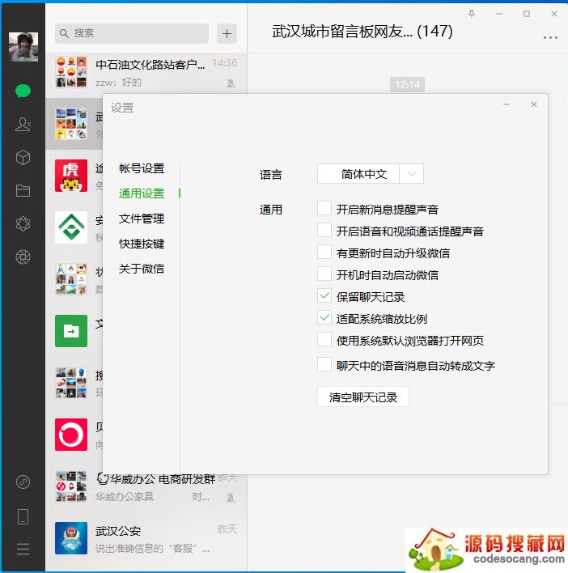Enable 开启新消息提醒声音 checkbox
568x573 pixels.
tap(324, 208)
